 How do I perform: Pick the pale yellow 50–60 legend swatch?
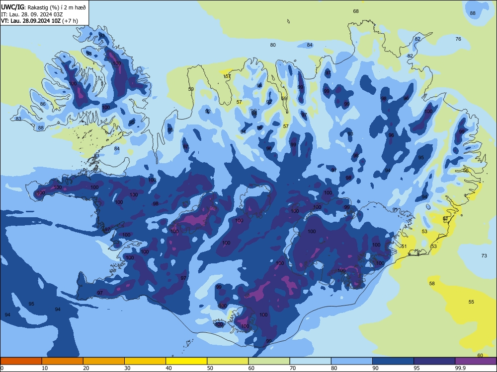tap(228, 361)
